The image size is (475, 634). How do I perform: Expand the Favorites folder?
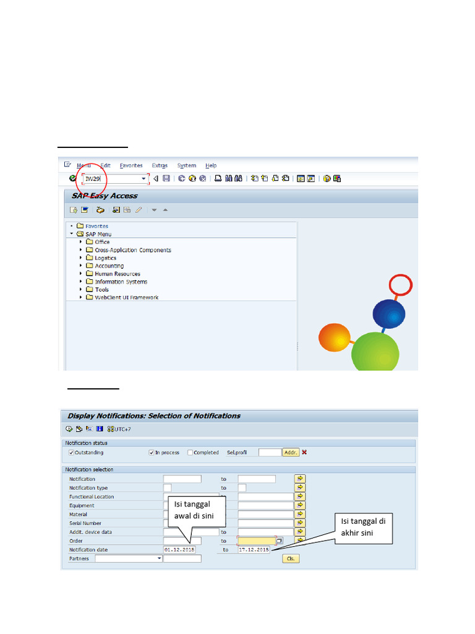point(72,226)
